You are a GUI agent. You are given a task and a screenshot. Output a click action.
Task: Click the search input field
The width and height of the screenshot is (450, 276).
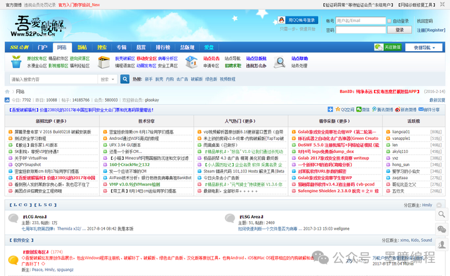click(x=53, y=79)
